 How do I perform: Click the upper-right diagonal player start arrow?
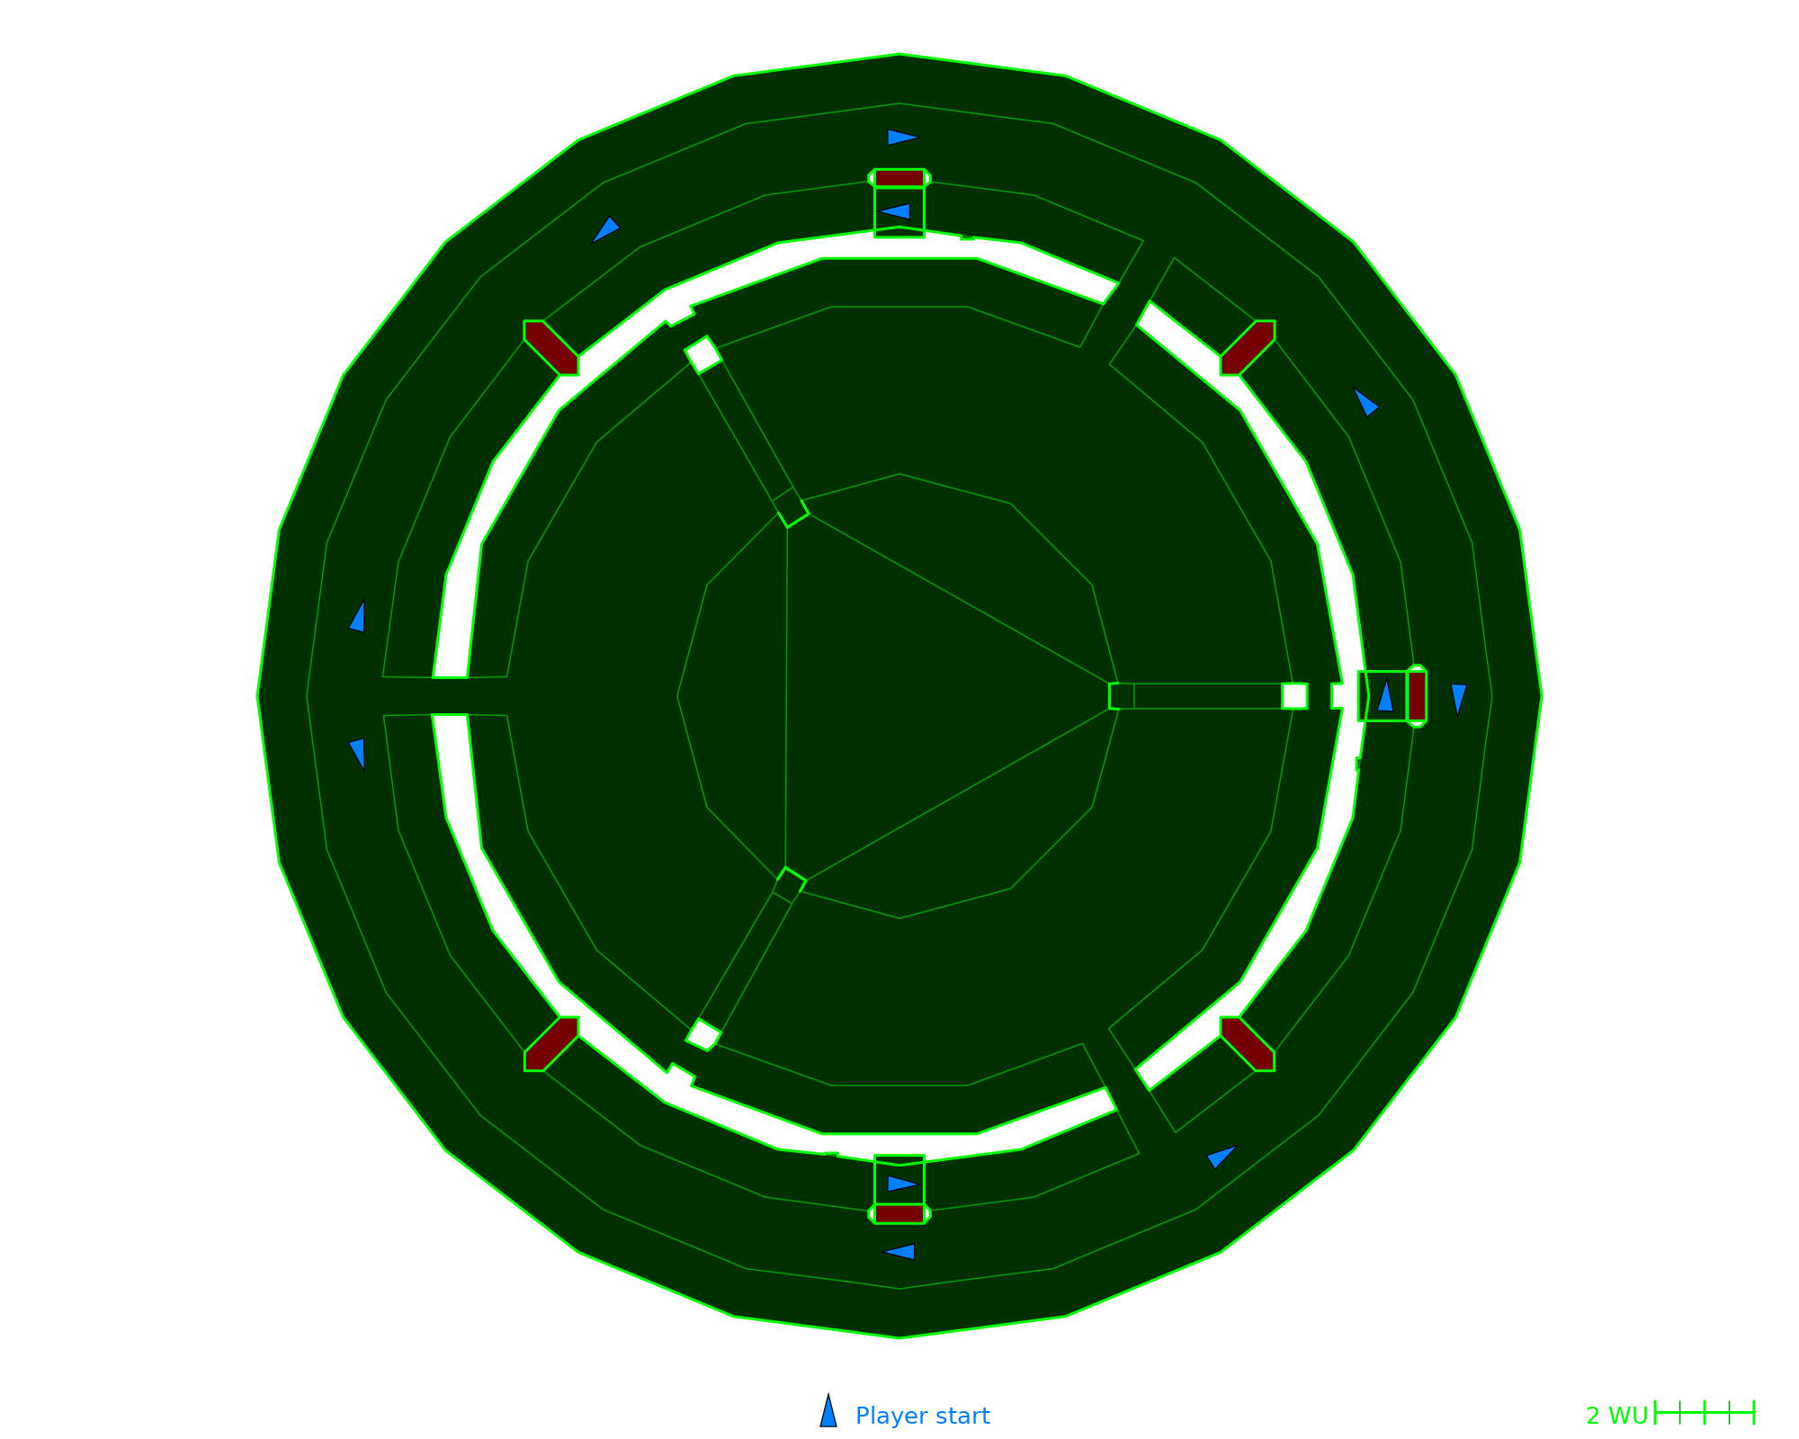click(1365, 402)
